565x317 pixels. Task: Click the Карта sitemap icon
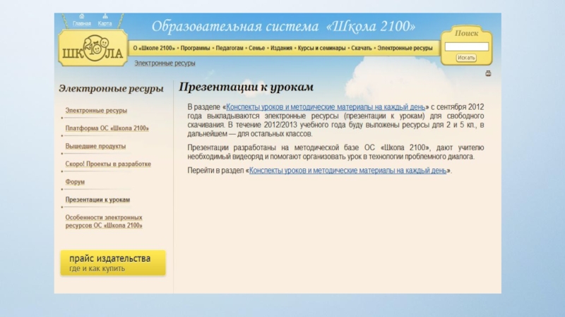(105, 16)
